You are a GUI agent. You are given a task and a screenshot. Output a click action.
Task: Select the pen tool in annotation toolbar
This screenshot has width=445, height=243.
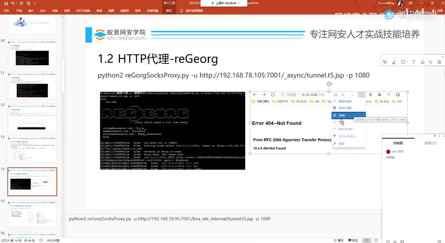(x=394, y=62)
